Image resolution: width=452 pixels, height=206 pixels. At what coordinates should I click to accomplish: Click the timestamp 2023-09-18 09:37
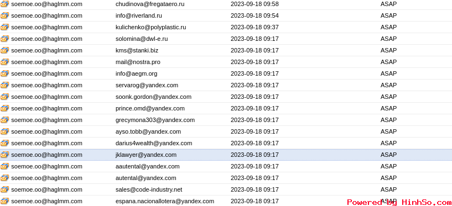click(254, 27)
